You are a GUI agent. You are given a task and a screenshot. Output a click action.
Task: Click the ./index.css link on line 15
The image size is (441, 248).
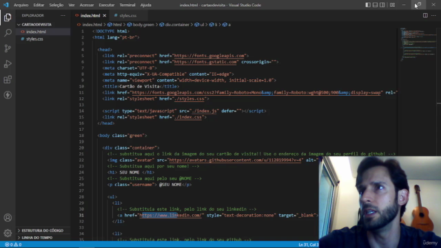coord(188,117)
